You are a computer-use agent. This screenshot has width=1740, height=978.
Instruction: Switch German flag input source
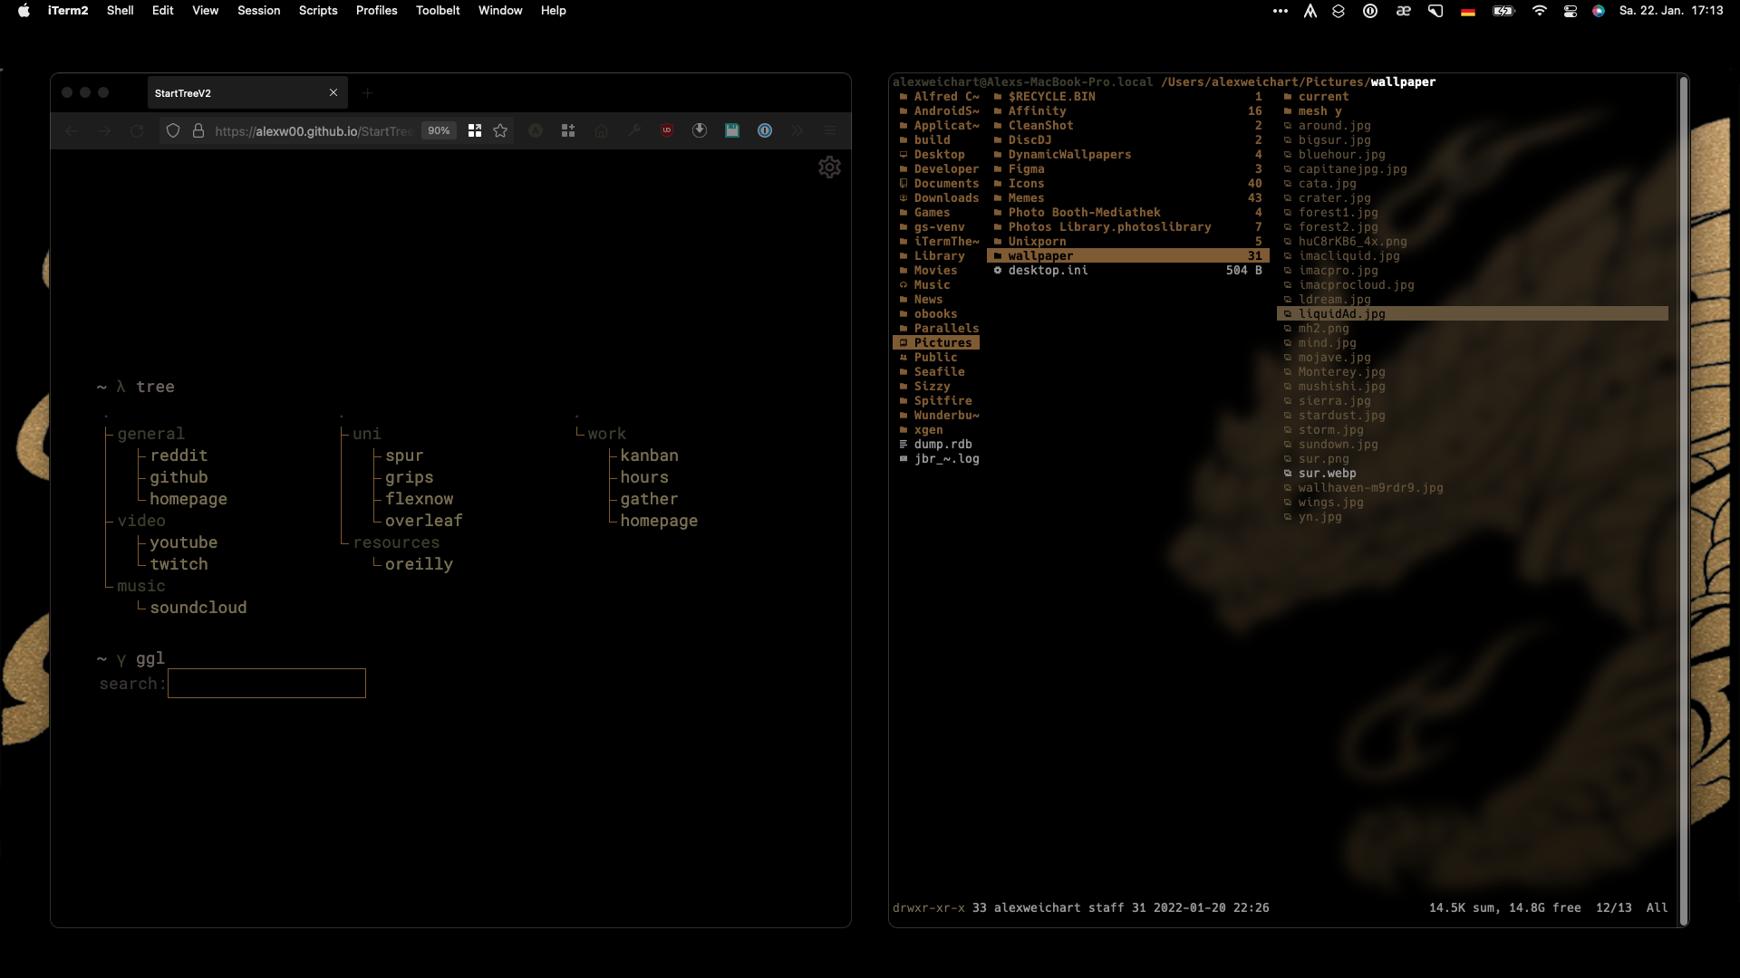[1468, 11]
